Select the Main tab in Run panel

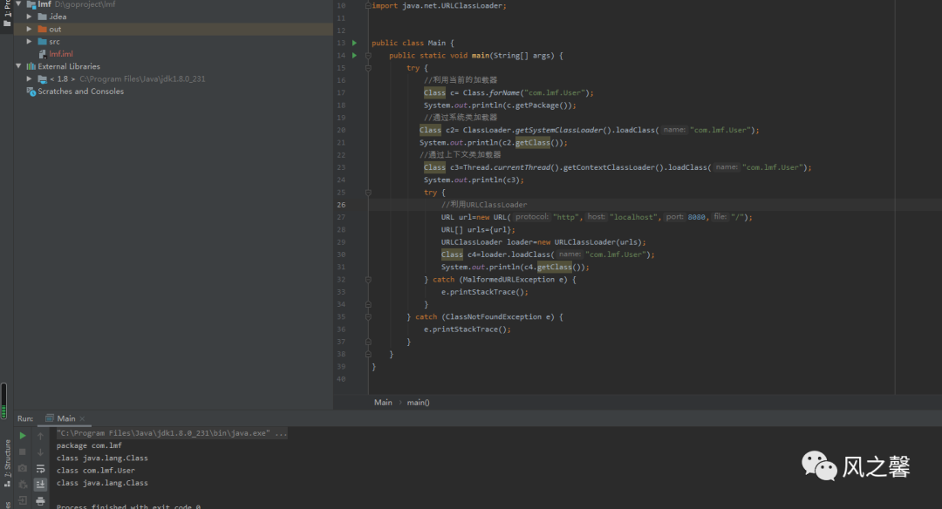(66, 418)
